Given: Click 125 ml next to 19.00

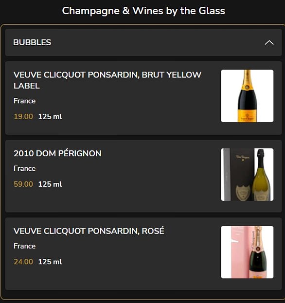Looking at the screenshot, I should pos(50,117).
